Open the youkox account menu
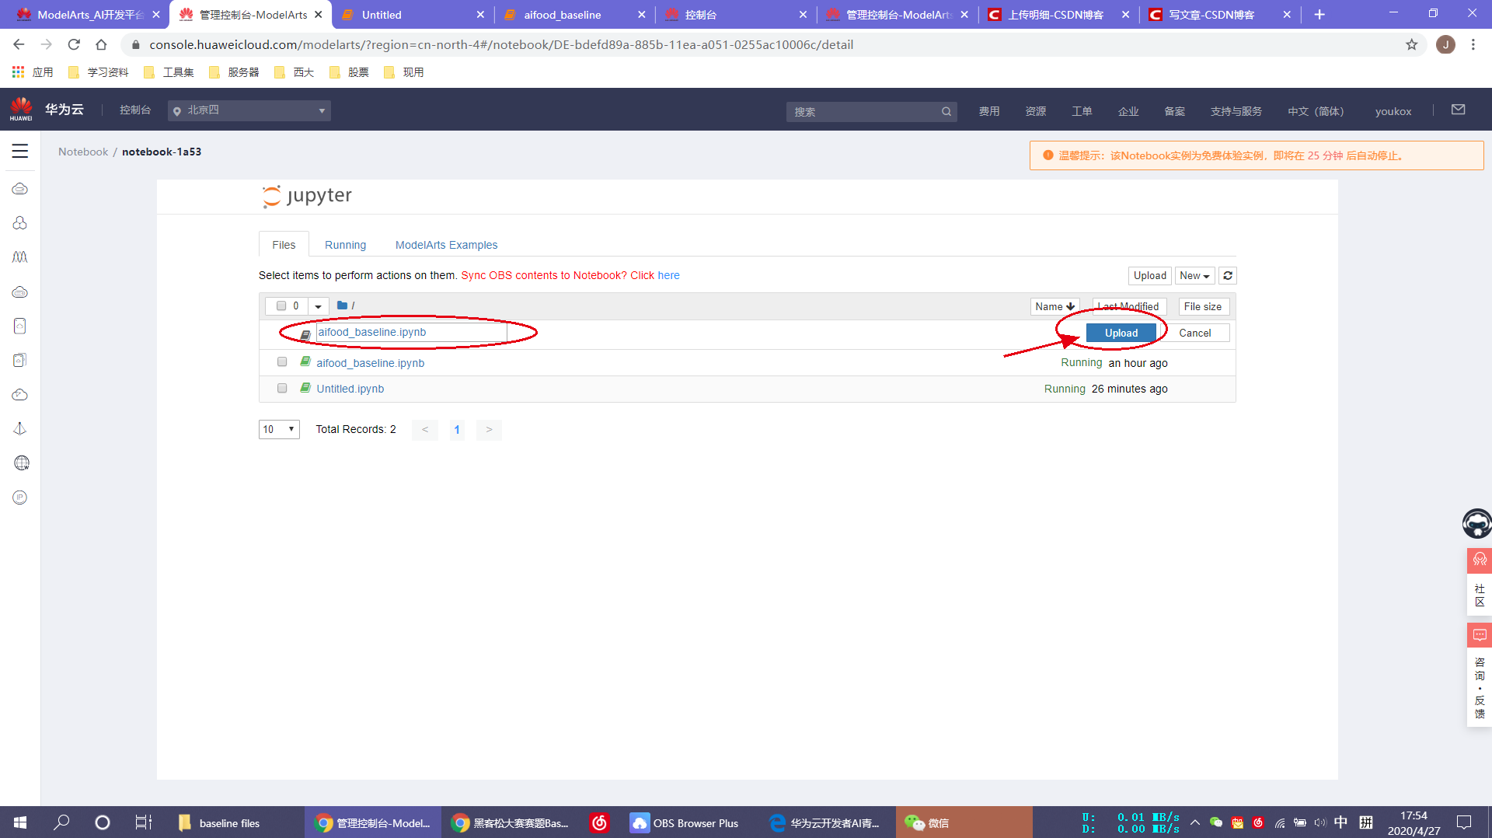1492x838 pixels. (1393, 111)
